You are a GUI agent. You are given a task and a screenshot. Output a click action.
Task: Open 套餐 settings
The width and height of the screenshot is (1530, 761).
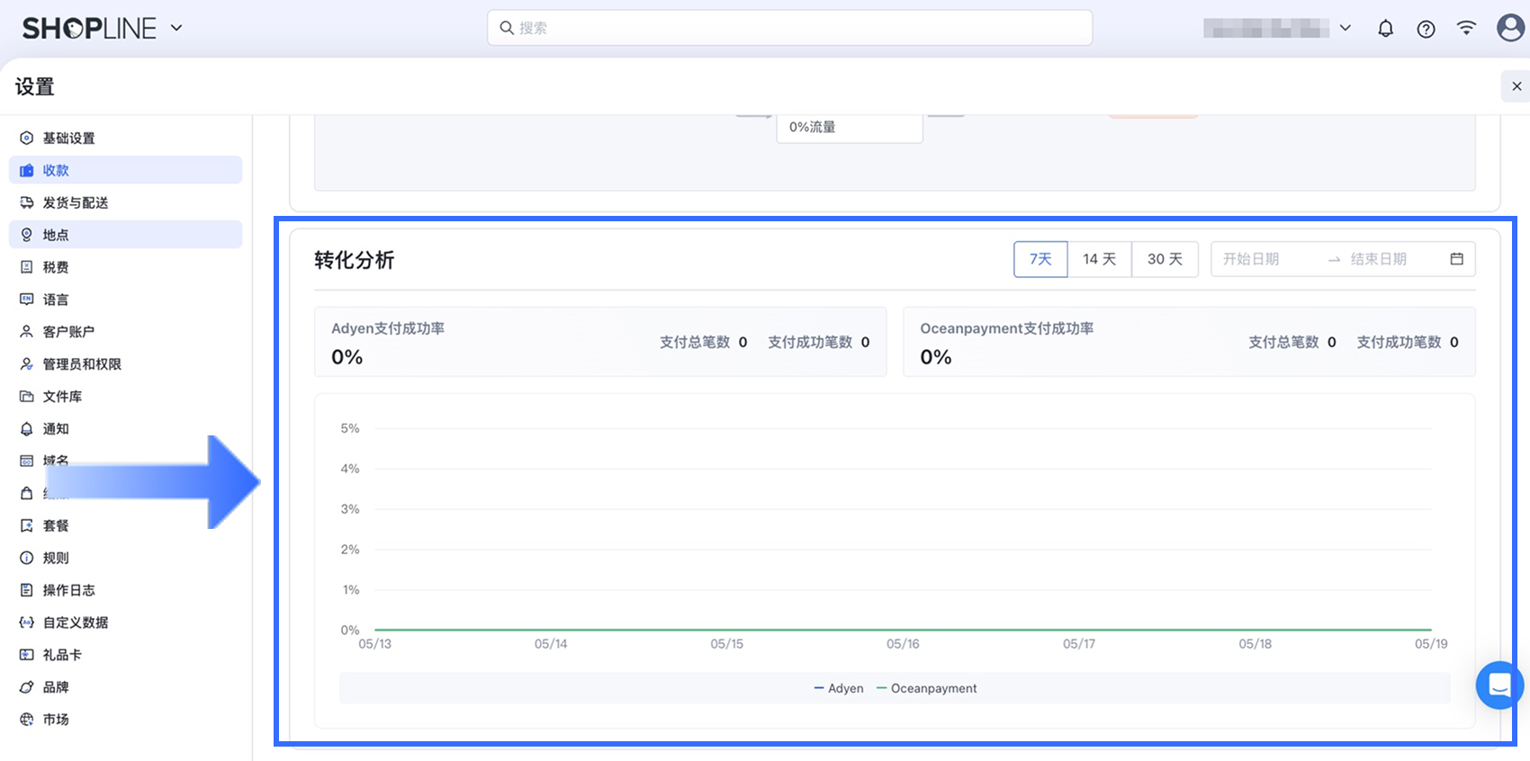coord(125,525)
